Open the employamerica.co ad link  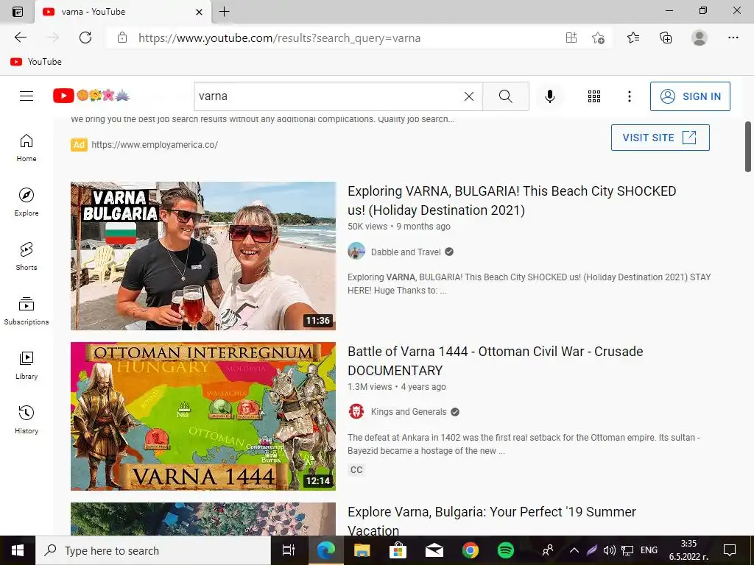click(155, 145)
